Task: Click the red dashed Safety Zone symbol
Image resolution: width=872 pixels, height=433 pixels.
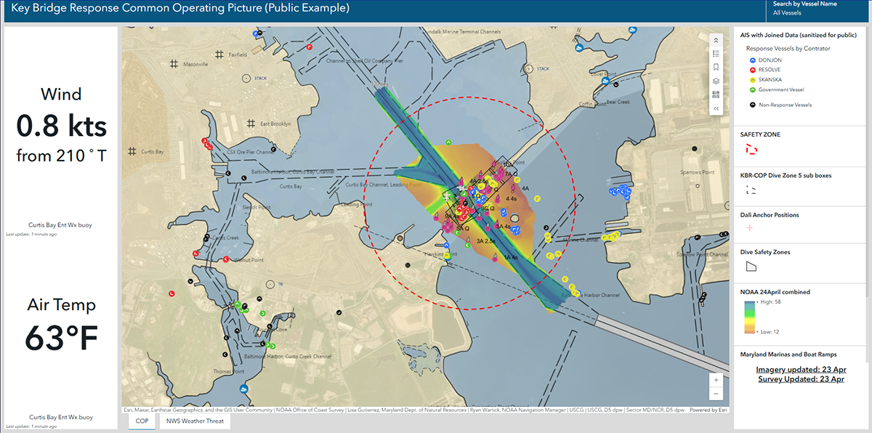Action: click(x=751, y=150)
